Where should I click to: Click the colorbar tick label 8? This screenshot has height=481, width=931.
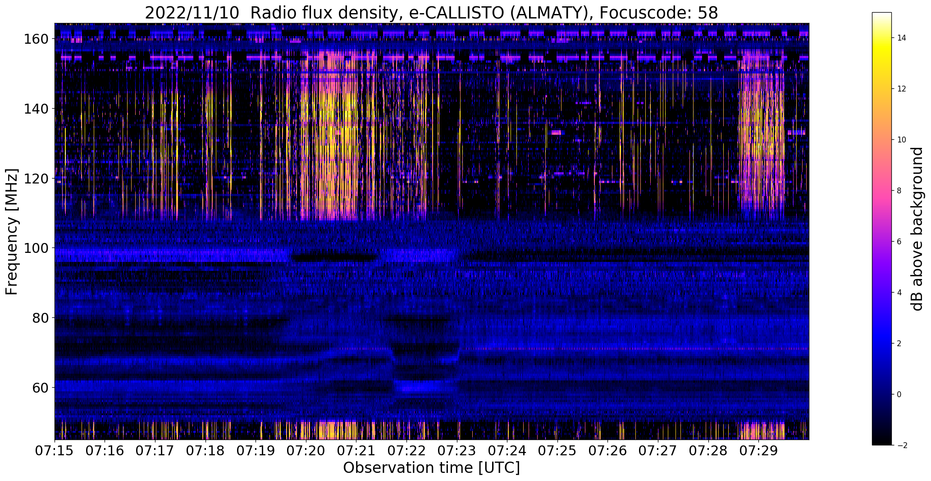[x=899, y=191]
